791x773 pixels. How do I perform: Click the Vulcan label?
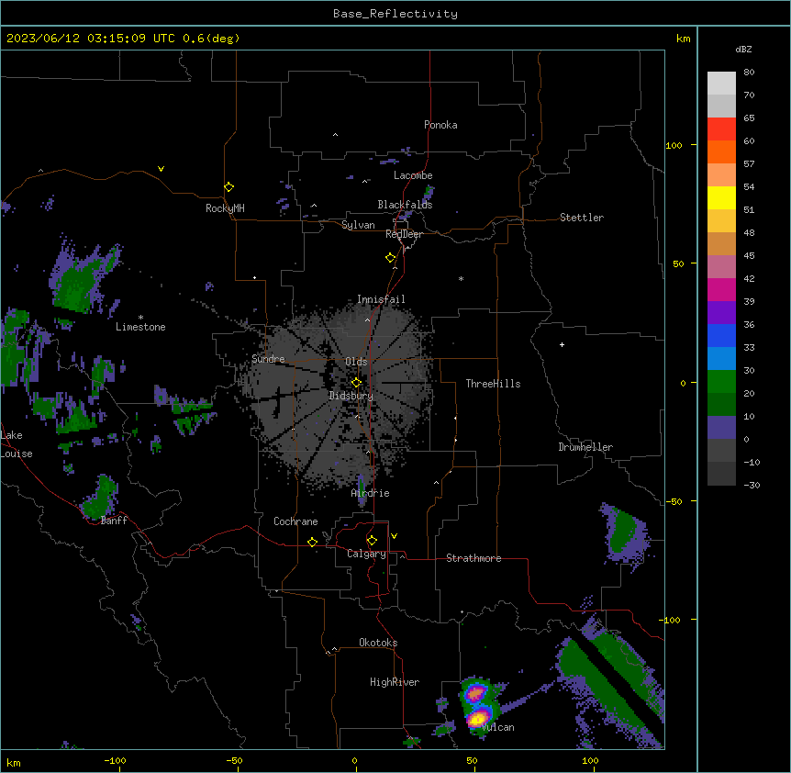[498, 727]
